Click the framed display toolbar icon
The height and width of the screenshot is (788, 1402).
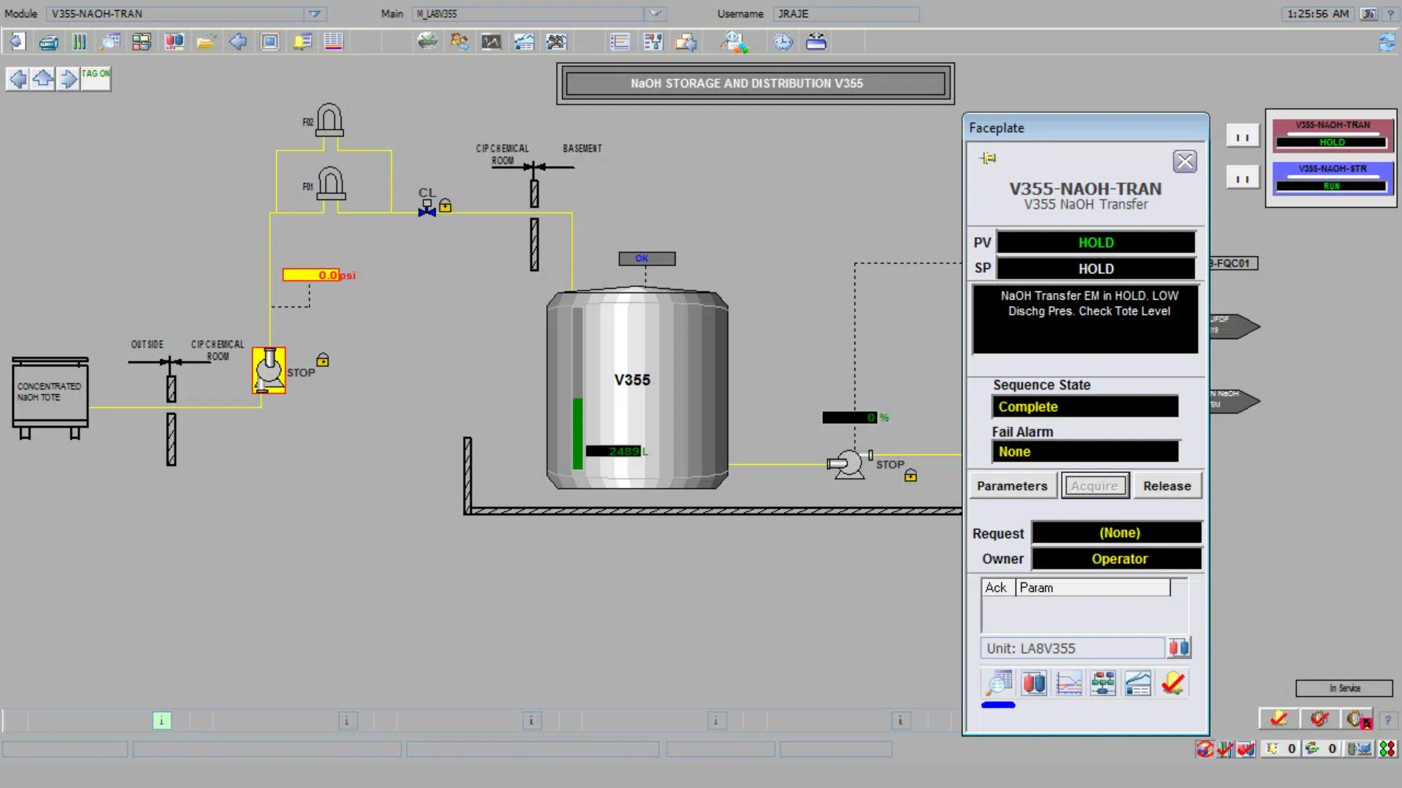(x=269, y=42)
